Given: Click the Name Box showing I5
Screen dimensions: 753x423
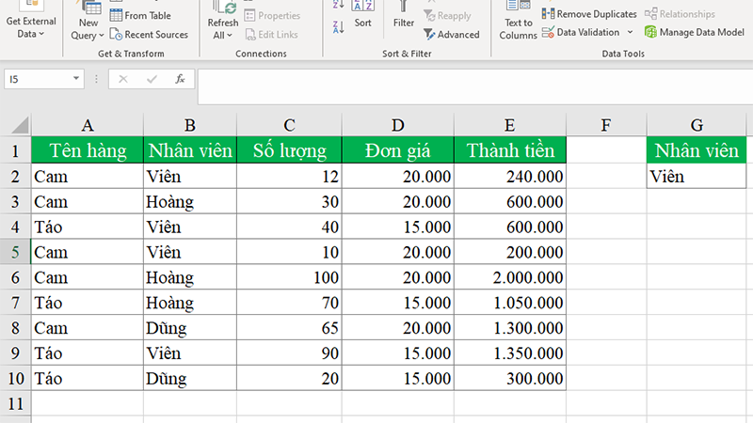Looking at the screenshot, I should pyautogui.click(x=37, y=79).
